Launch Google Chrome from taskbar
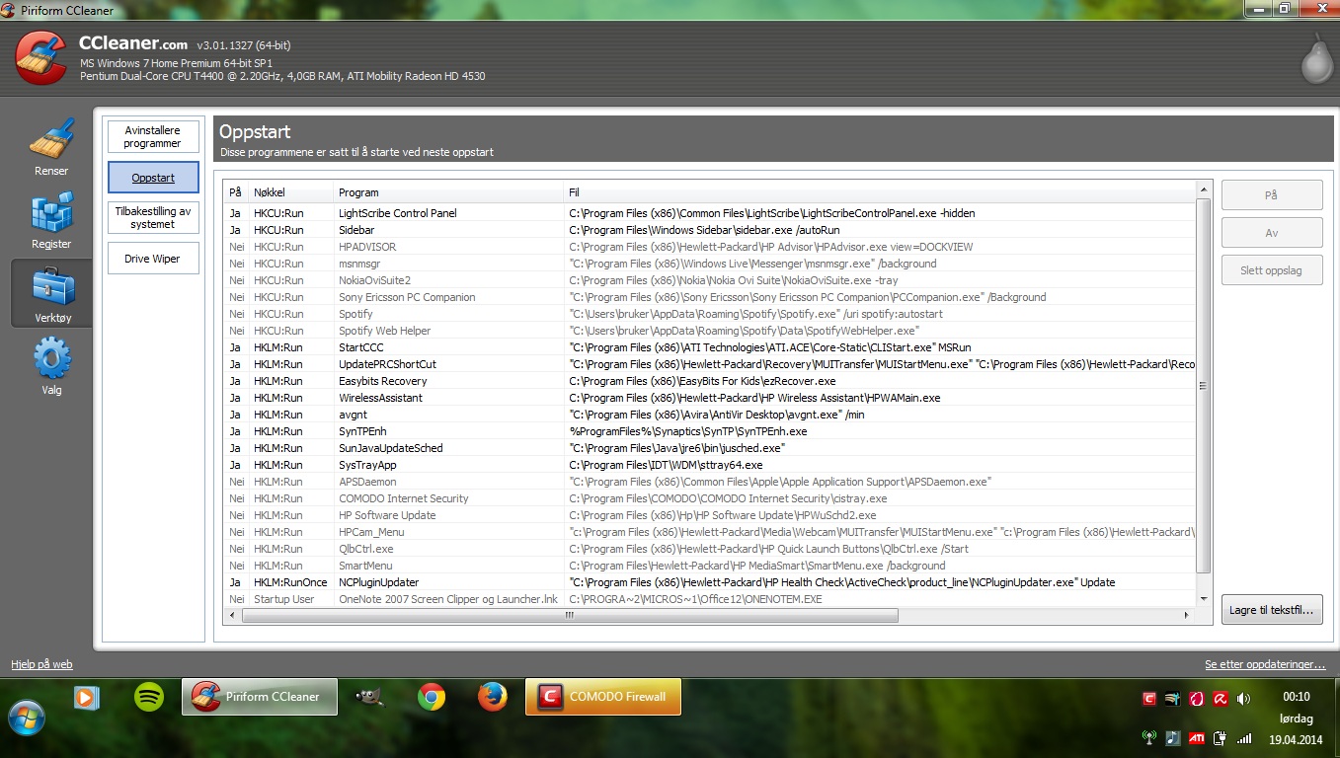 tap(431, 698)
